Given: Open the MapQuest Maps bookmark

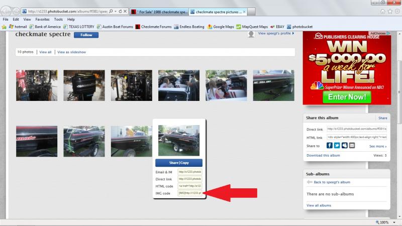Looking at the screenshot, I should 252,27.
